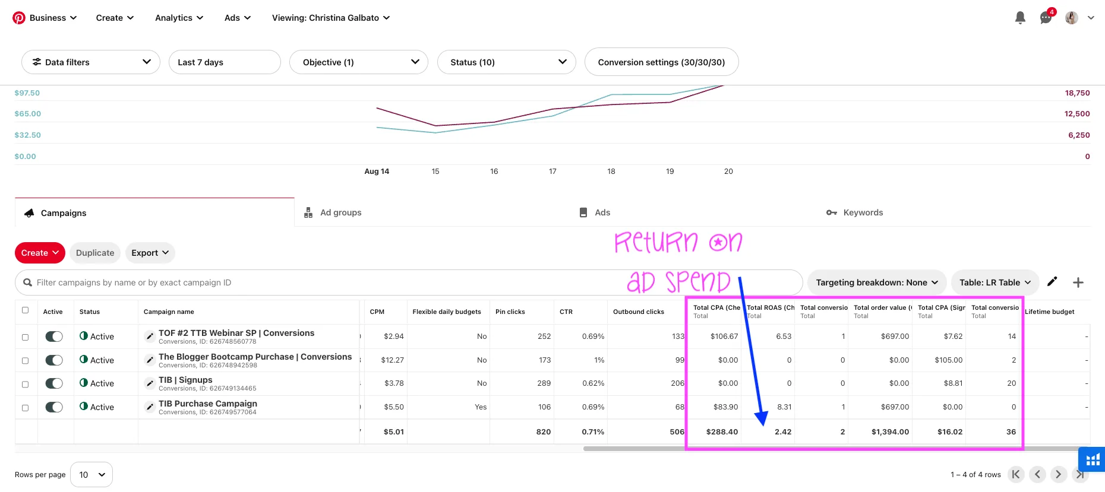Edit the TIB Purchase Campaign name
Screen dimensions: 1105x492
(x=150, y=407)
